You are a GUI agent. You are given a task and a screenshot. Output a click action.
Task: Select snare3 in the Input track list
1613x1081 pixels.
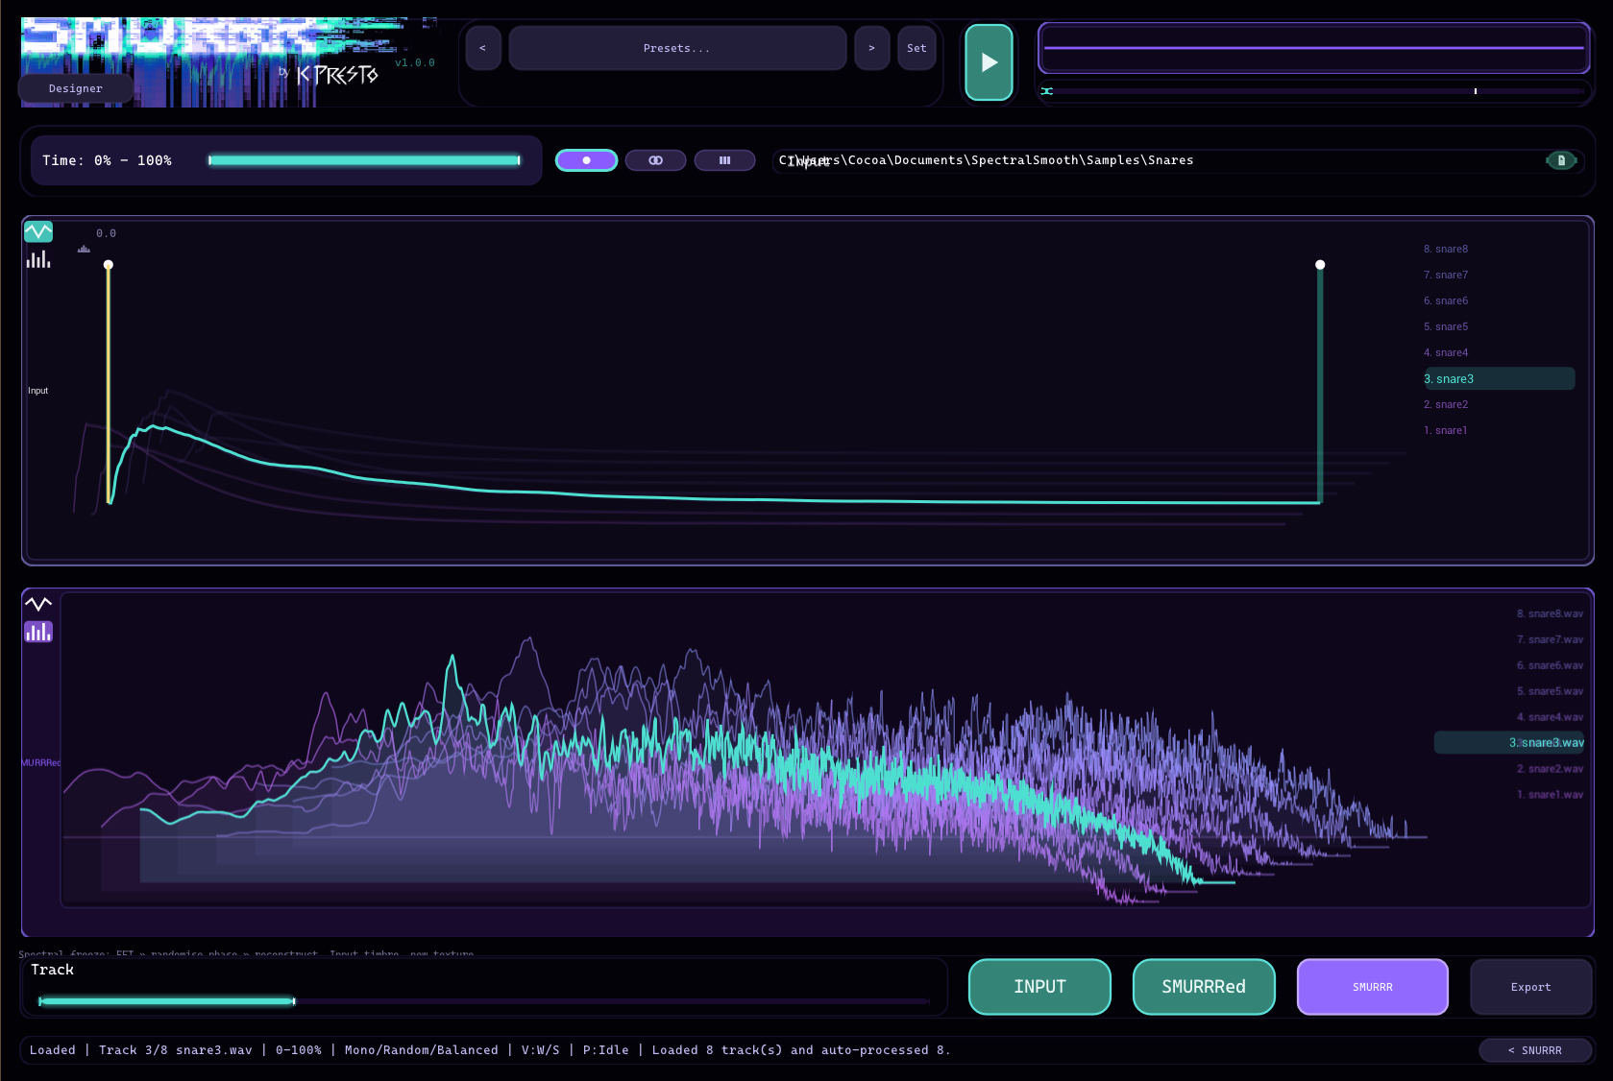[x=1499, y=379]
